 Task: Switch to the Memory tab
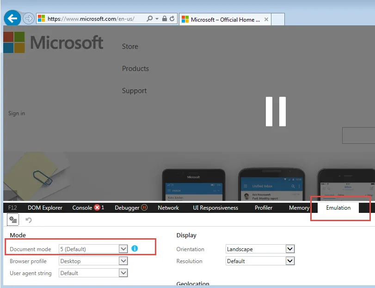pyautogui.click(x=299, y=208)
